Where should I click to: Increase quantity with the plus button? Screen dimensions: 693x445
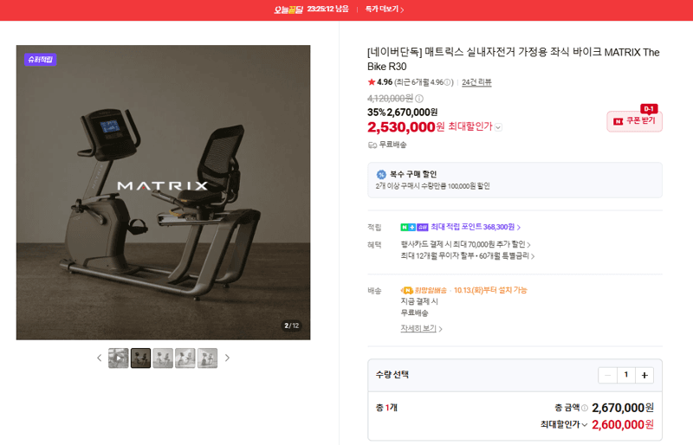(644, 375)
